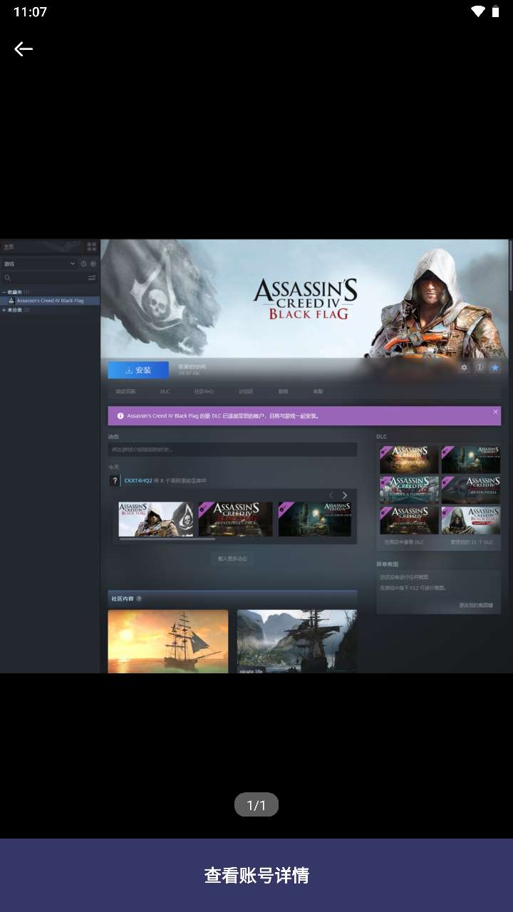This screenshot has width=513, height=912.
Task: Open the 指南 guides tab
Action: tap(283, 392)
